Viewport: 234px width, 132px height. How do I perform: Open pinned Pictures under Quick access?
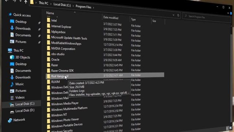[21, 42]
